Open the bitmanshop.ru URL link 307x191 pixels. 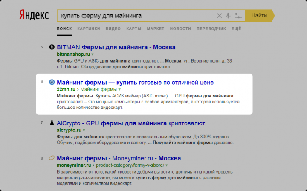tap(73, 54)
